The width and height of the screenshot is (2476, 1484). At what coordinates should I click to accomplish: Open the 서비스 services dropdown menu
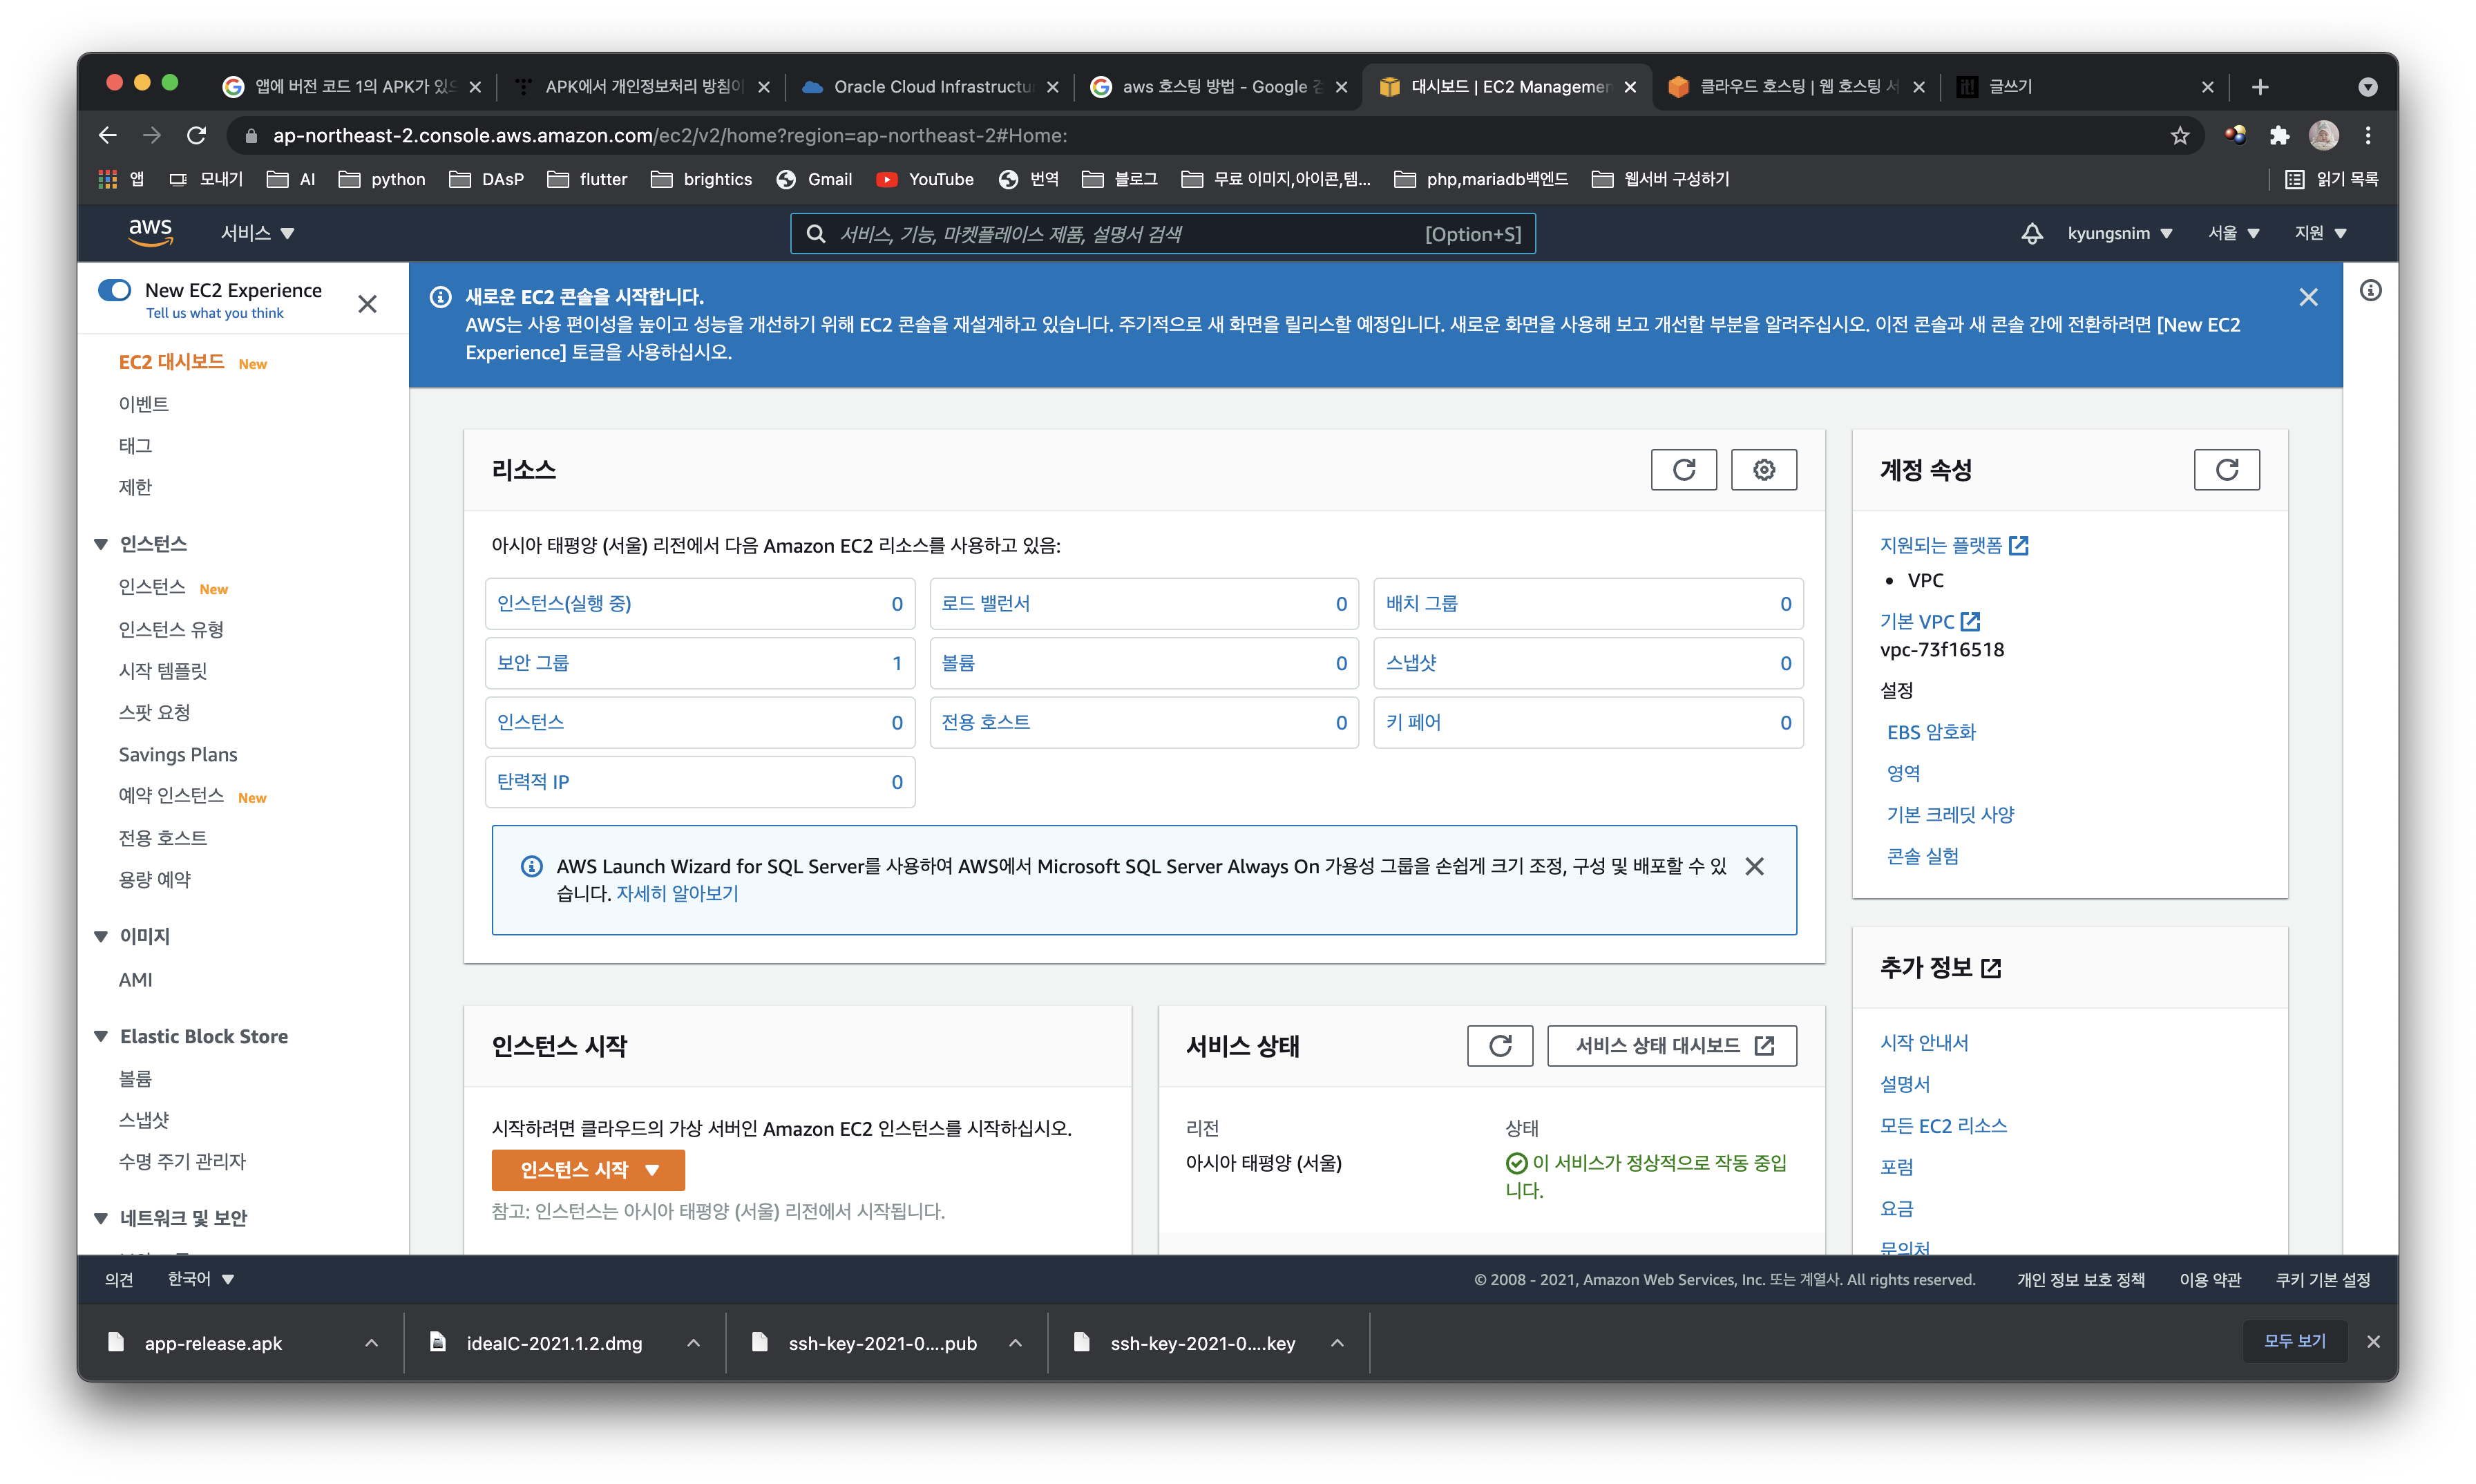pos(257,233)
